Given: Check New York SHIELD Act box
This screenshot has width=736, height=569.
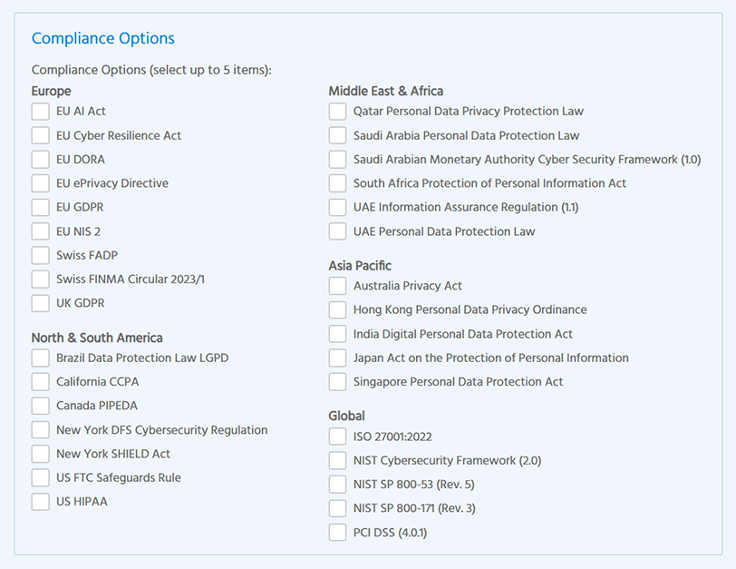Looking at the screenshot, I should point(40,454).
